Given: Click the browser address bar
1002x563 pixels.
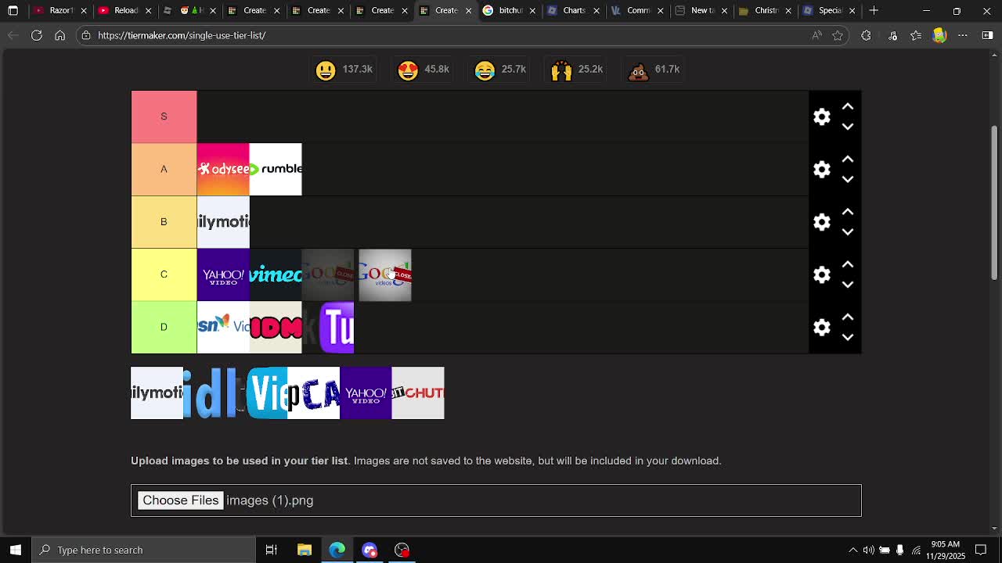Looking at the screenshot, I should coord(313,35).
